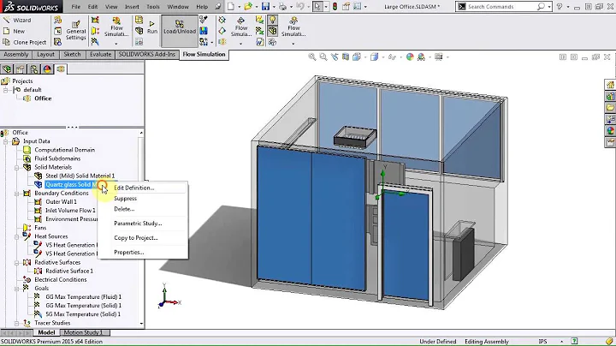
Task: Collapse the Boundary Conditions tree node
Action: click(17, 194)
